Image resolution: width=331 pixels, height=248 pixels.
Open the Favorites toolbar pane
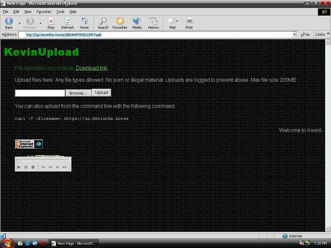[x=120, y=23]
